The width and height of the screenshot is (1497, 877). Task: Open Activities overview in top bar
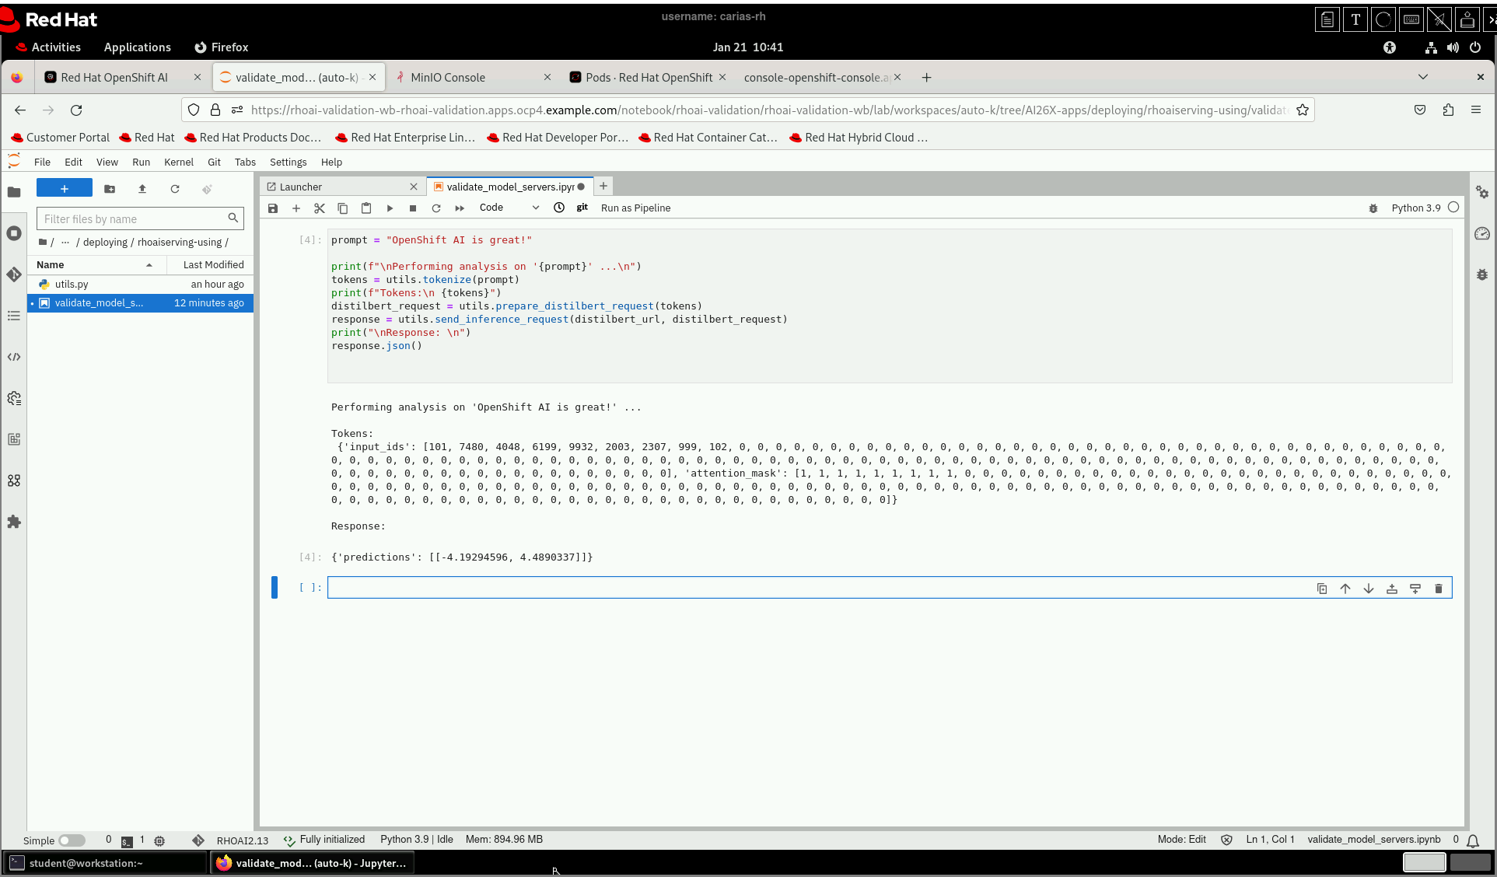(56, 47)
